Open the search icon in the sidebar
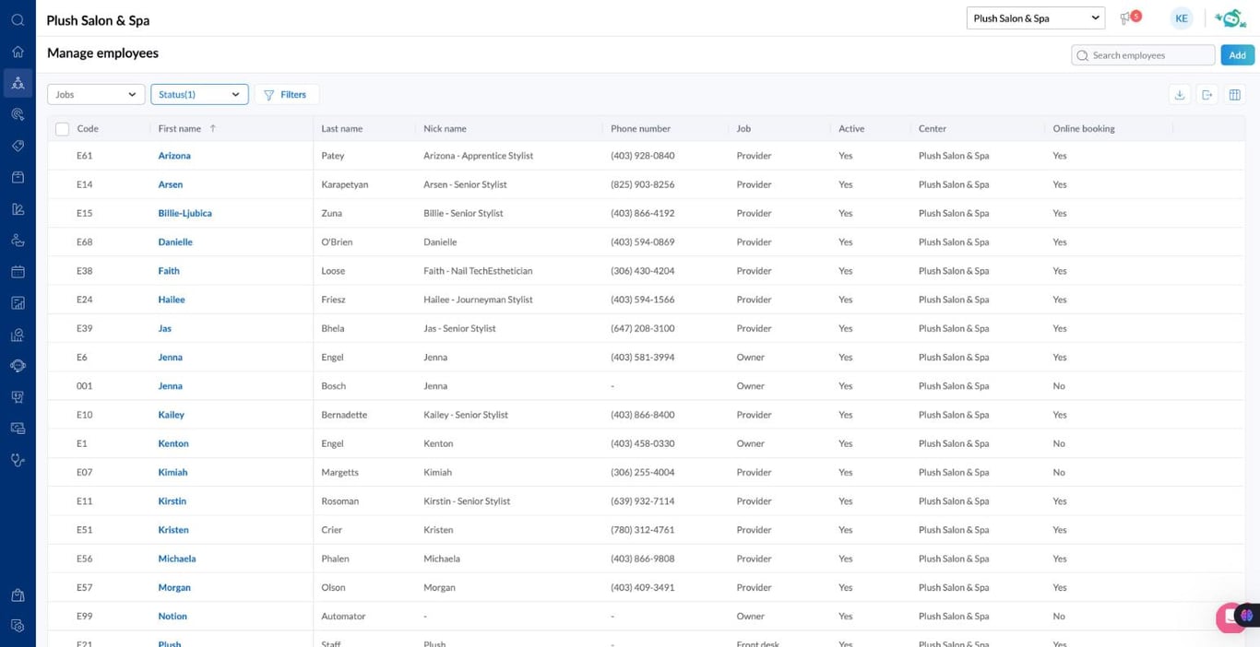Viewport: 1260px width, 647px height. [x=18, y=20]
